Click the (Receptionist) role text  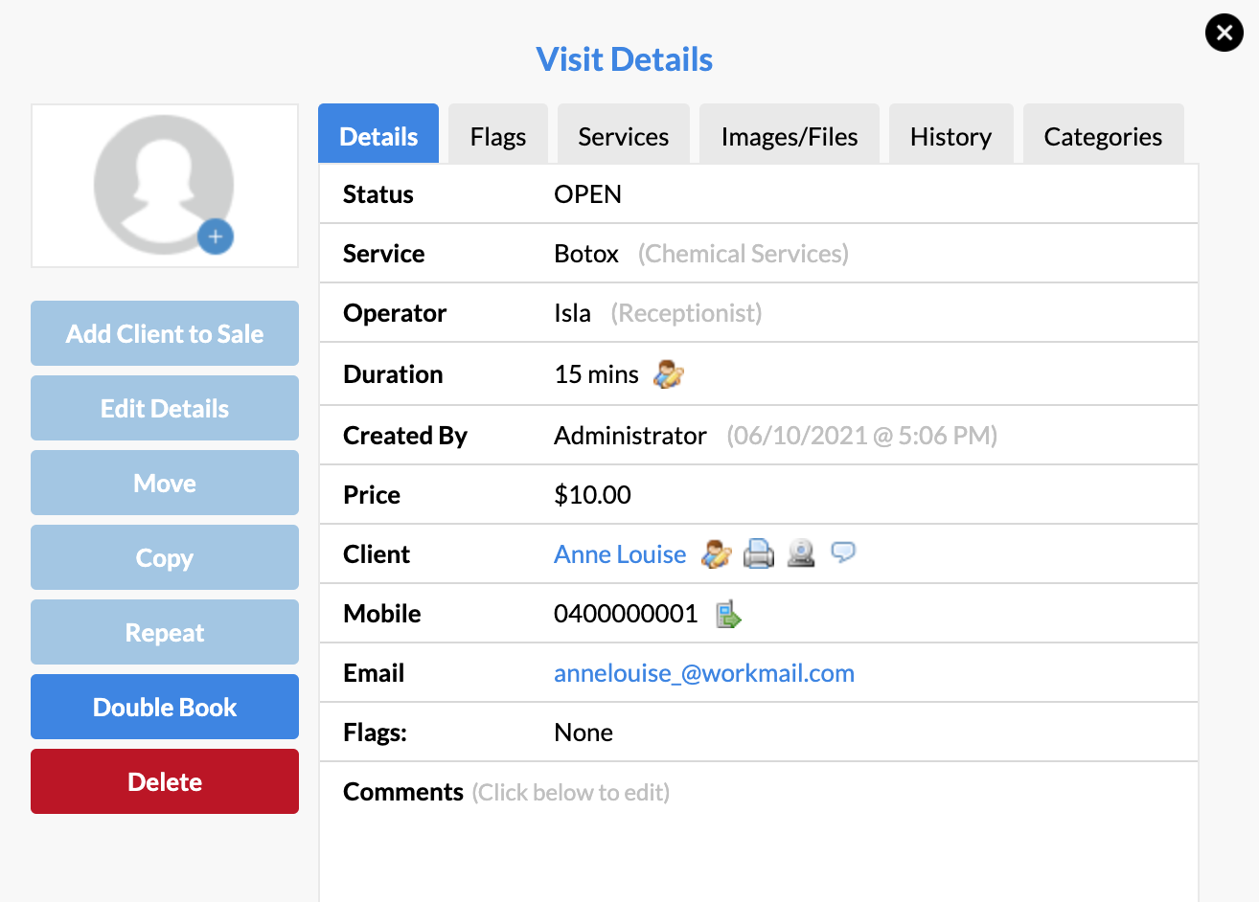coord(686,313)
